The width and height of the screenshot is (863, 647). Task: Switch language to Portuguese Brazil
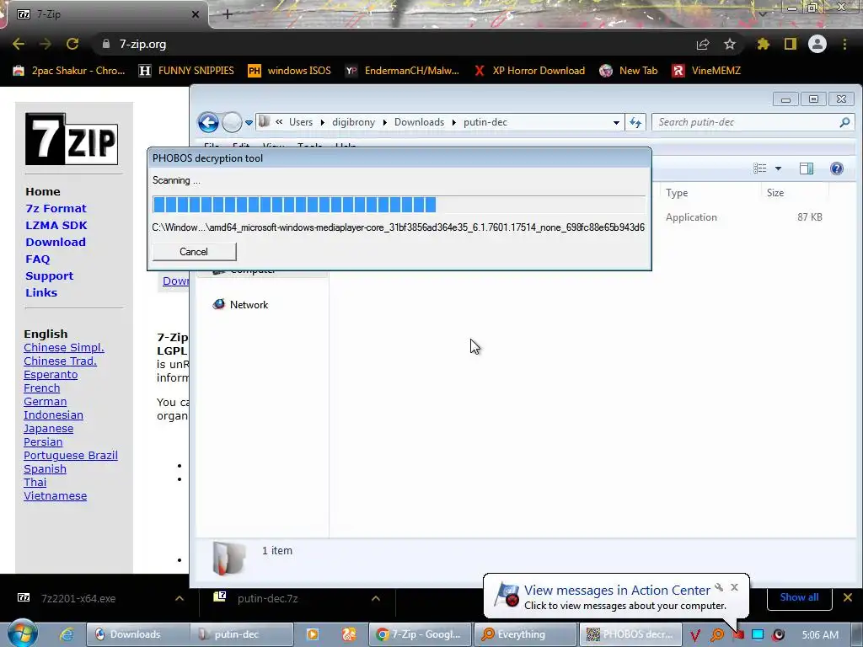(x=71, y=456)
